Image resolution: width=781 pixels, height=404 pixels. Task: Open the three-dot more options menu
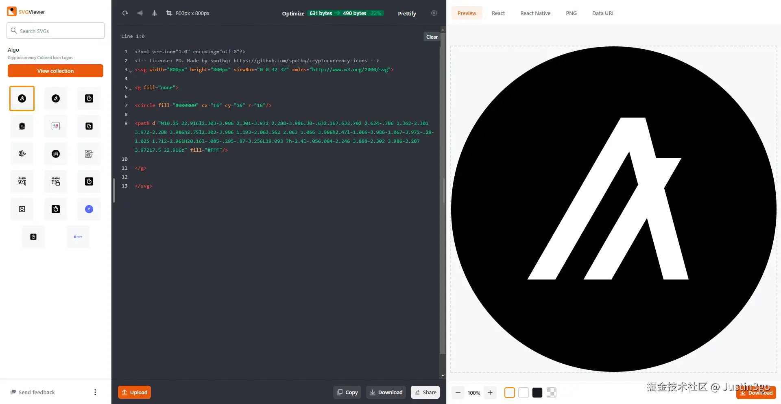95,392
